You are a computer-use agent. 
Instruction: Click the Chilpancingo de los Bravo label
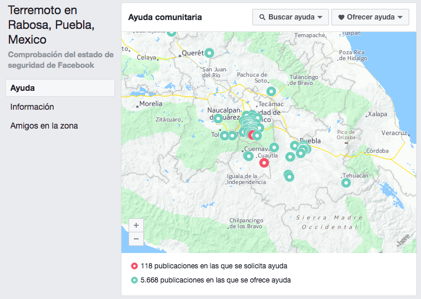(246, 224)
